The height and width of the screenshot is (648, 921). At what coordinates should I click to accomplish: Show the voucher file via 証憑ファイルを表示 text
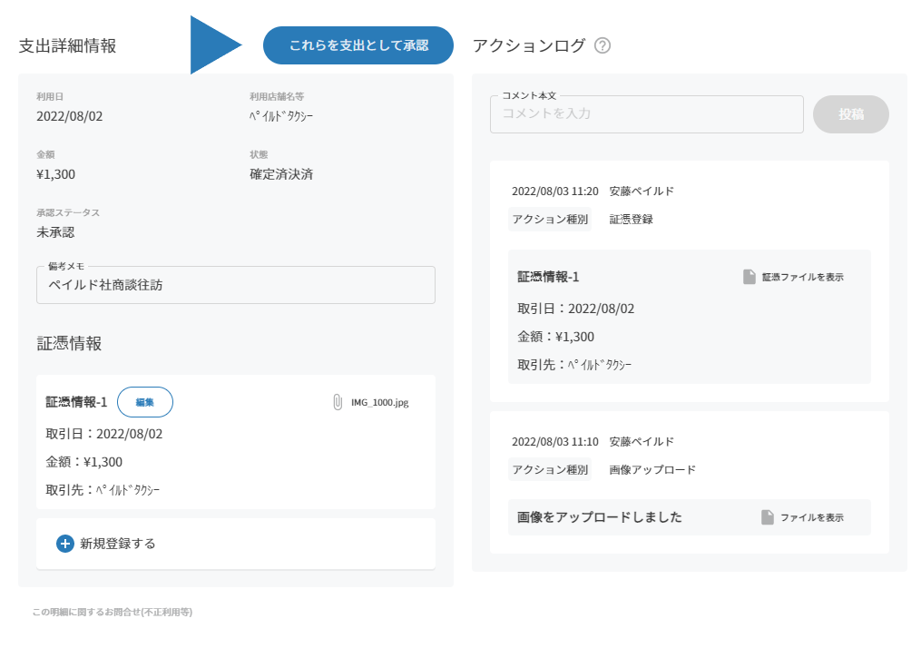click(x=802, y=277)
